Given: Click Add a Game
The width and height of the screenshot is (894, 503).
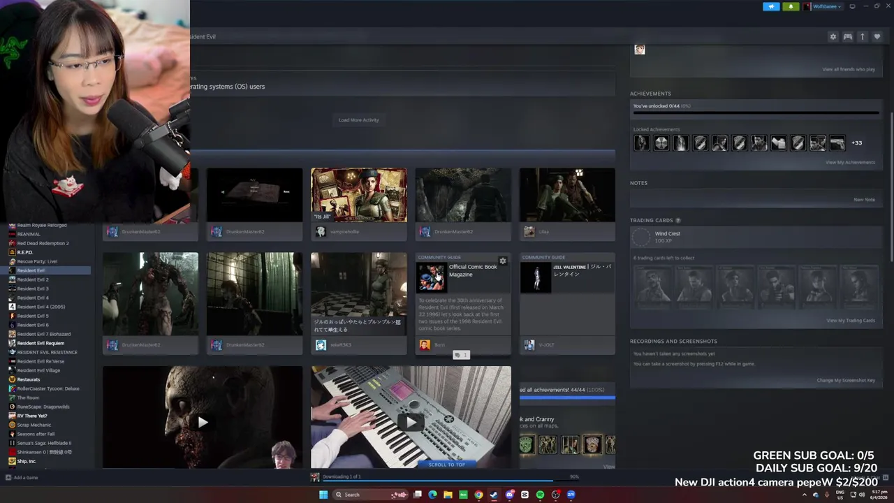Looking at the screenshot, I should [x=22, y=478].
